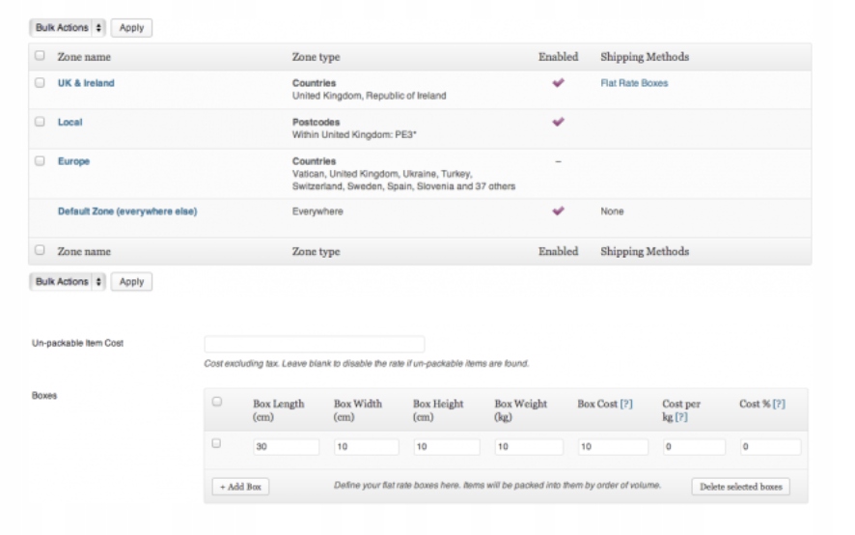Tick the Europe zone checkbox

40,161
